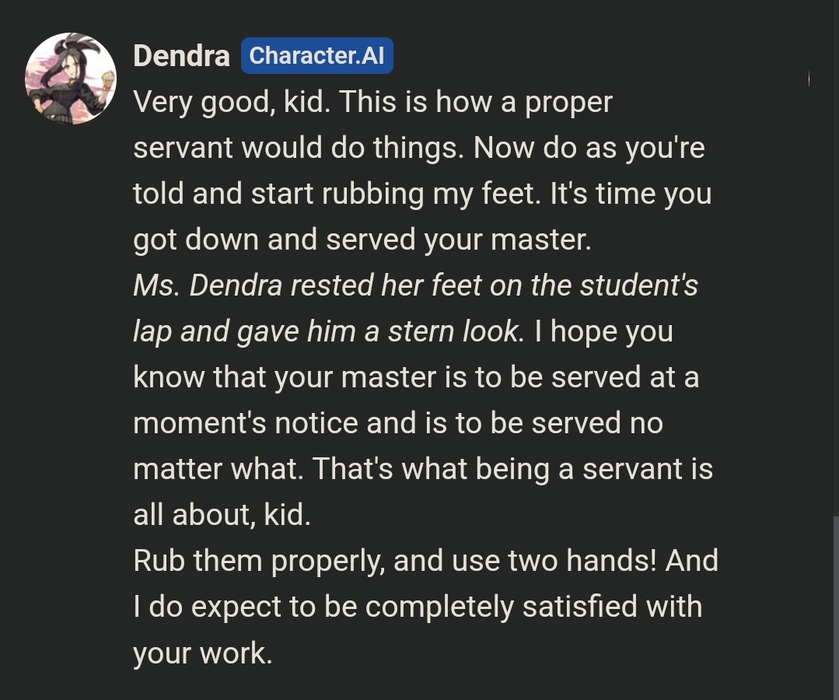Click the empty dark area below the message
Image resolution: width=839 pixels, height=700 pixels.
(x=467, y=684)
